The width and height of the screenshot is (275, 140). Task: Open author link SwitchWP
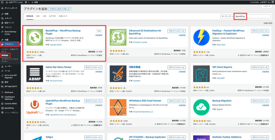221,78
